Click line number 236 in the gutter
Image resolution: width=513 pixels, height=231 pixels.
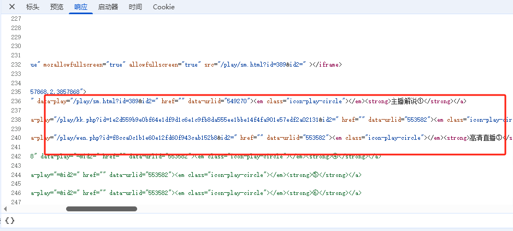click(x=15, y=101)
